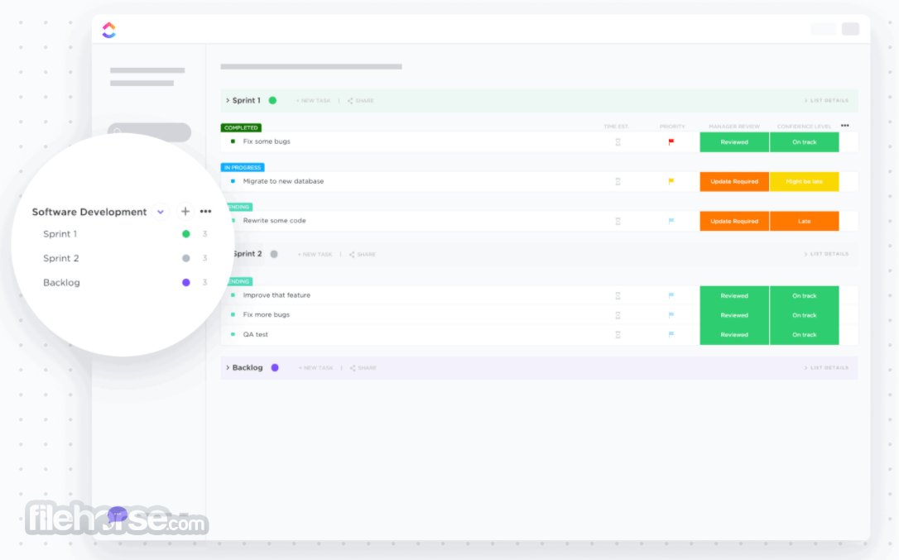Click the ClickUp logo icon

109,30
